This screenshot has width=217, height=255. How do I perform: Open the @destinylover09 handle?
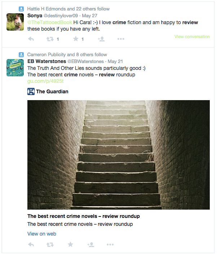(x=61, y=15)
